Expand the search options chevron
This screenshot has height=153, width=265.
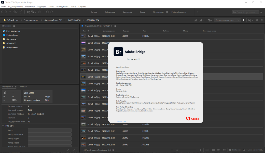[x=261, y=12]
